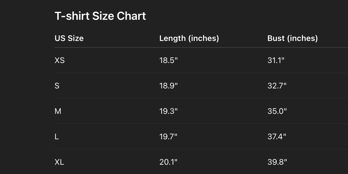The image size is (348, 174).
Task: Click the Length (inches) column header
Action: [189, 38]
